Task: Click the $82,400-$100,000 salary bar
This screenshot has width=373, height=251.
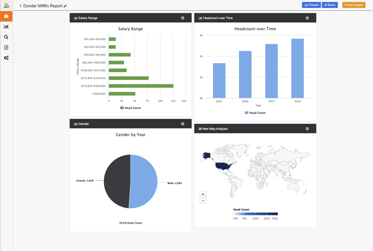Action: [116, 63]
